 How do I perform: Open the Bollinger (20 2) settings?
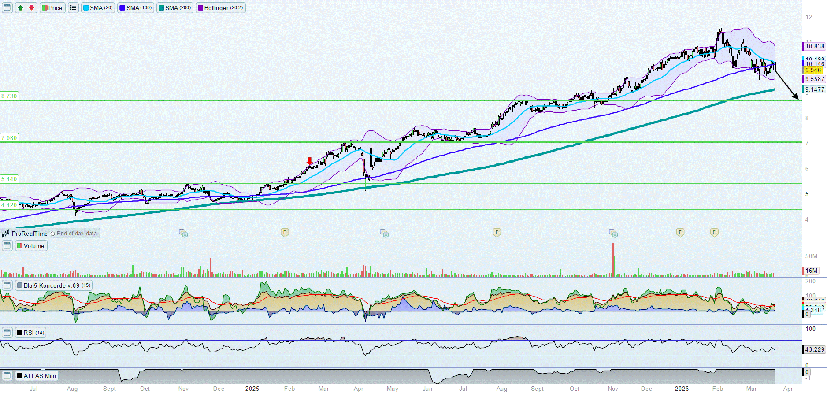pos(220,8)
